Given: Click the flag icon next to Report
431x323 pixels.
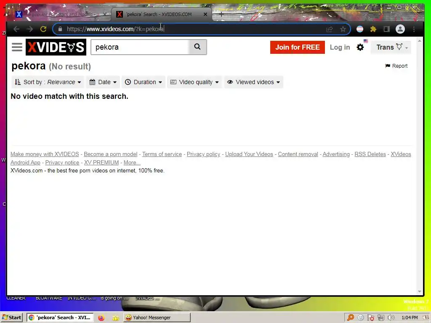Looking at the screenshot, I should (x=388, y=66).
